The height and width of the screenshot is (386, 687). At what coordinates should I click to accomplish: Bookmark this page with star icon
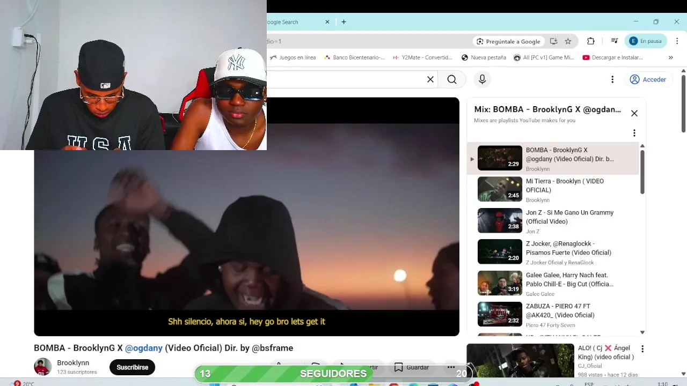pos(568,41)
